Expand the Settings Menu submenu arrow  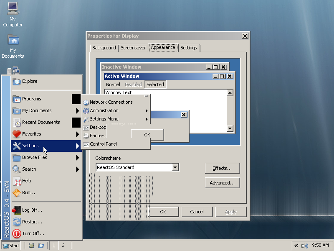(x=147, y=119)
